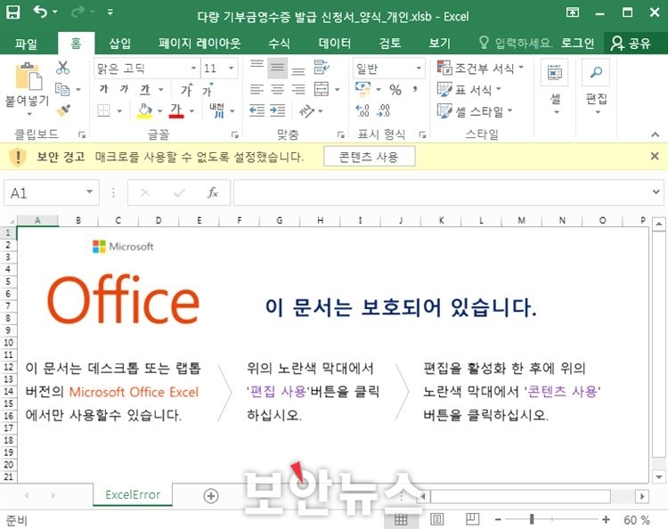The image size is (668, 529).
Task: Toggle underline formatting (underlined 가)
Action: (x=145, y=89)
